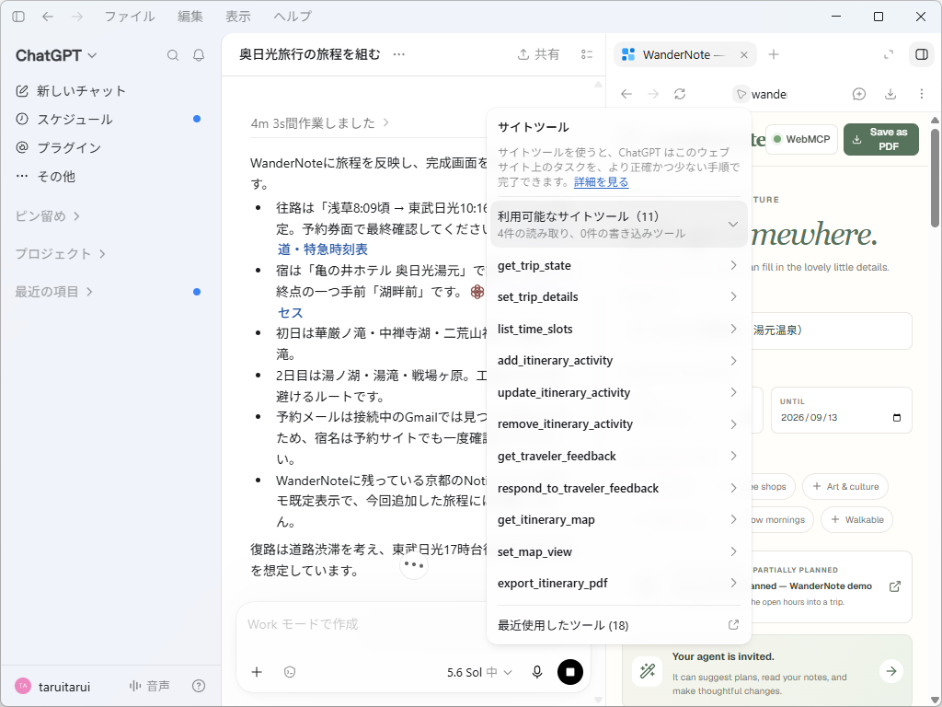Expand the get_trip_state tool
This screenshot has height=707, width=942.
tap(619, 265)
